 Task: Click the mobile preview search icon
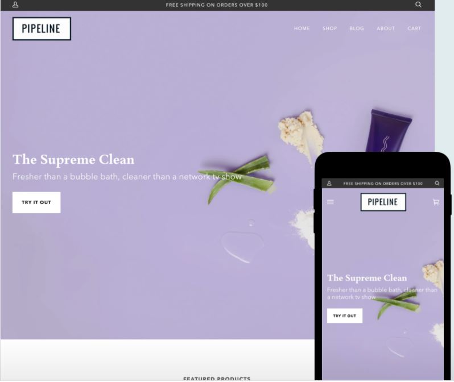click(x=437, y=183)
